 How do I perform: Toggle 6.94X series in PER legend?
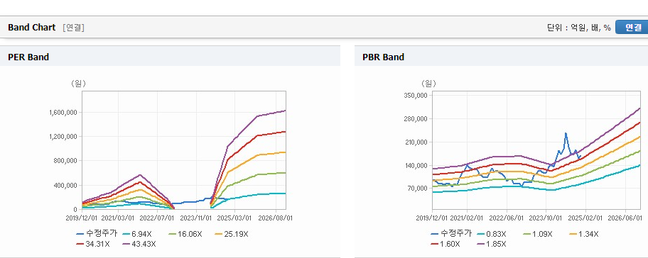(x=137, y=234)
